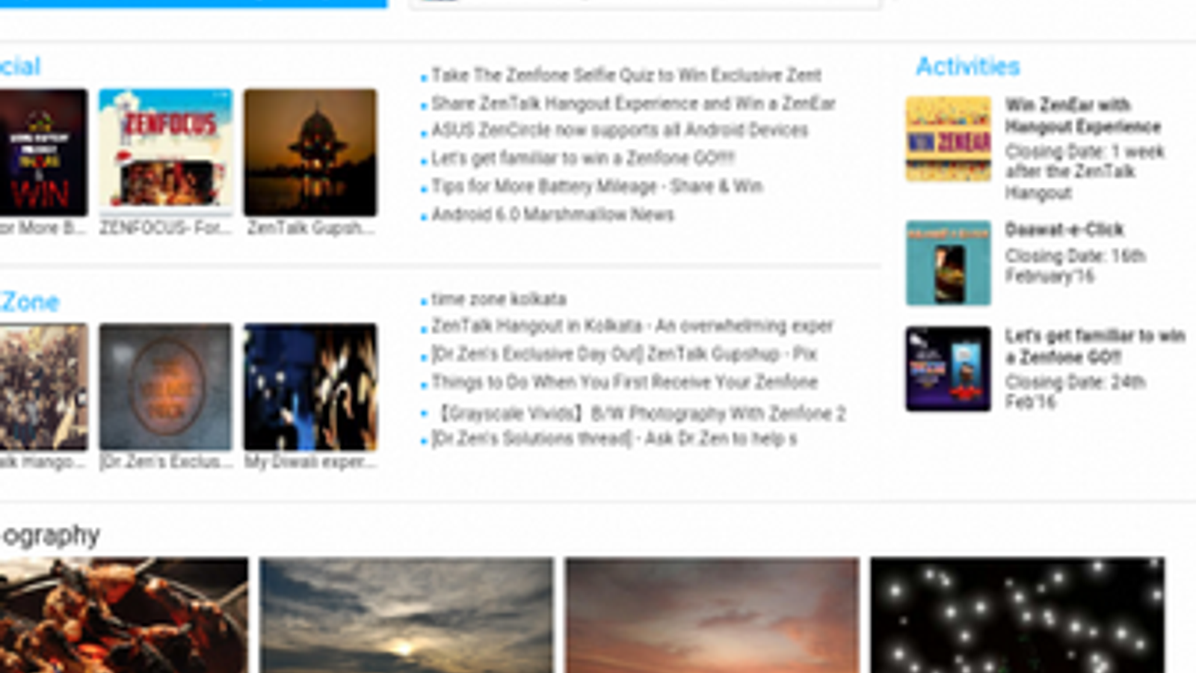Screen dimensions: 1196x673
Task: Open the Zenfone GO activity image
Action: coord(949,369)
